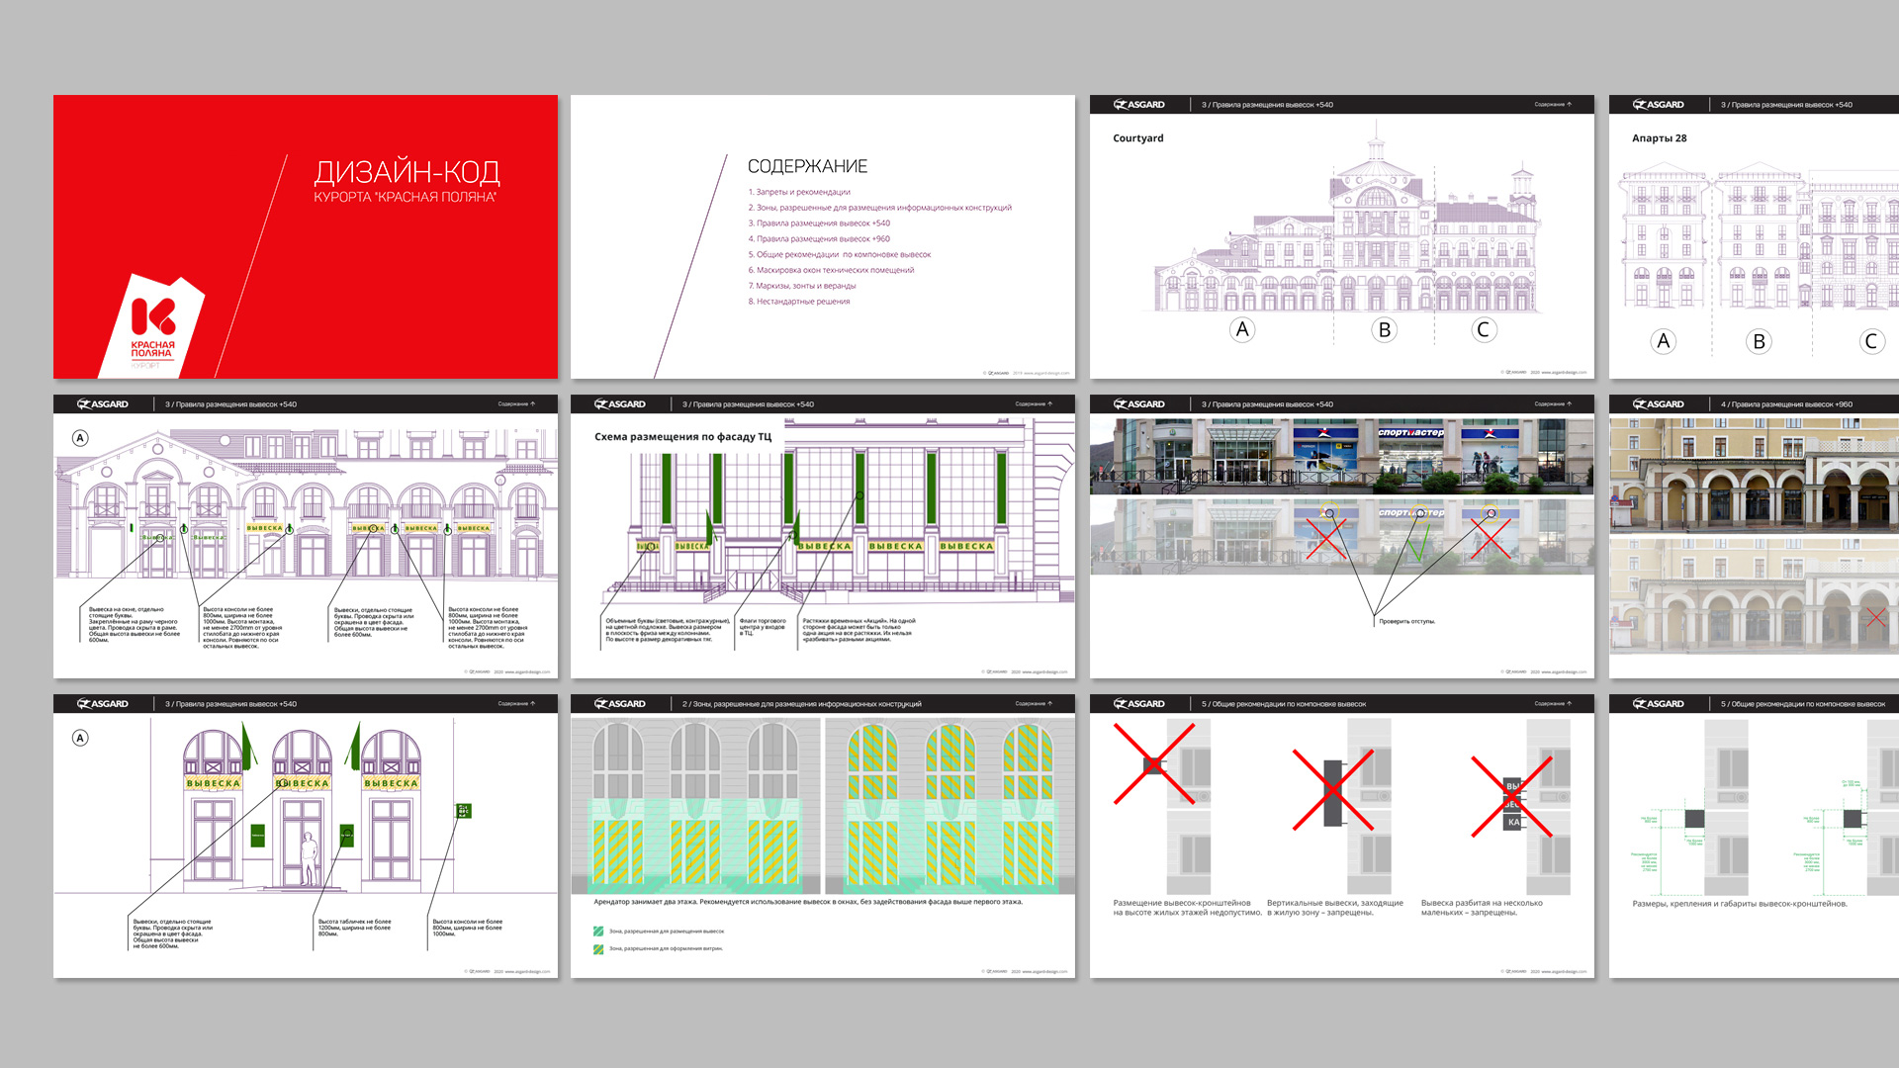This screenshot has height=1068, width=1899.
Task: Select the Размеры, крепления и габариты caption
Action: 1740,904
